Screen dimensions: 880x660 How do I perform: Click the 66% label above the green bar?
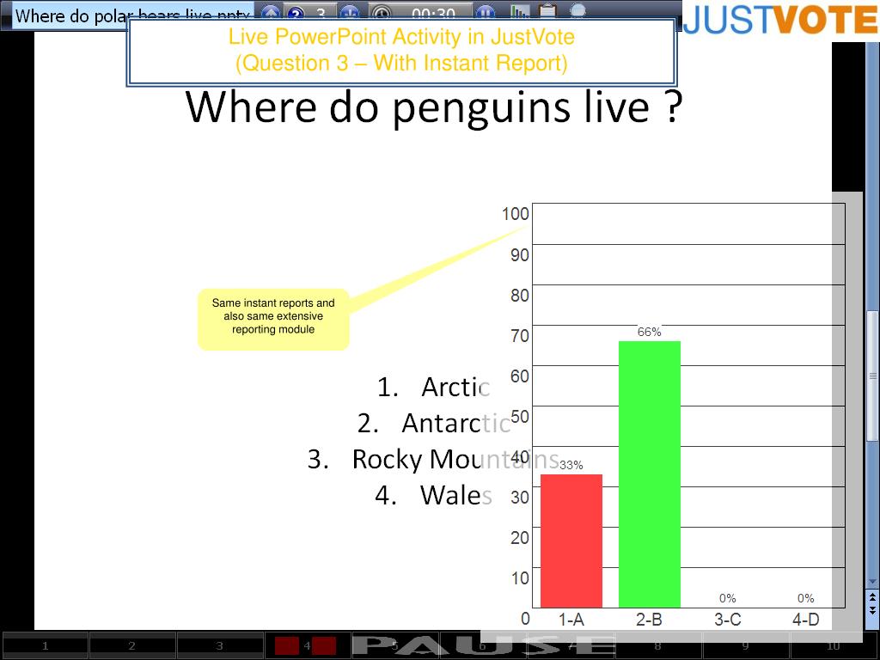pyautogui.click(x=650, y=332)
